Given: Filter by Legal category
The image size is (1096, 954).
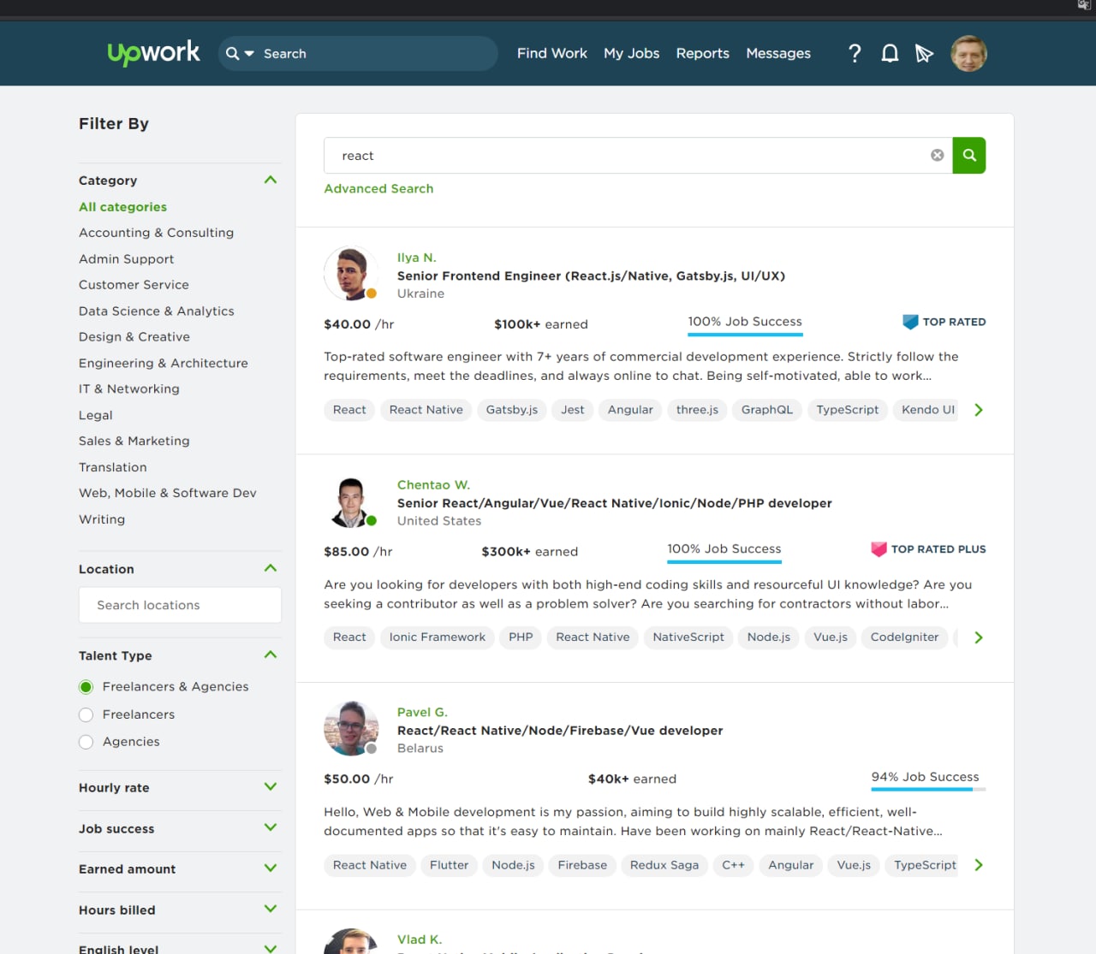Looking at the screenshot, I should click(96, 415).
